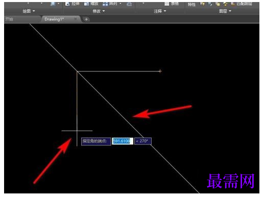
Task: Expand the 绘图 draw panel
Action: 29,11
